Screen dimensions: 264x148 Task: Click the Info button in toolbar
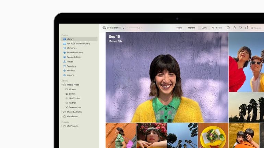tap(228, 28)
